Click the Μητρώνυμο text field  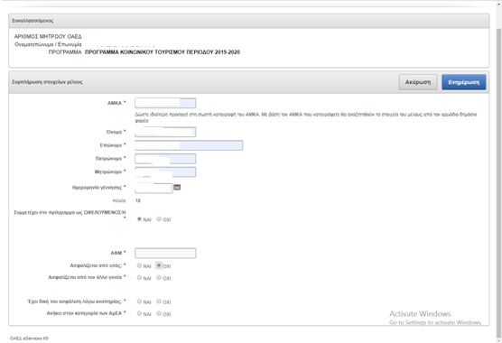[x=165, y=171]
